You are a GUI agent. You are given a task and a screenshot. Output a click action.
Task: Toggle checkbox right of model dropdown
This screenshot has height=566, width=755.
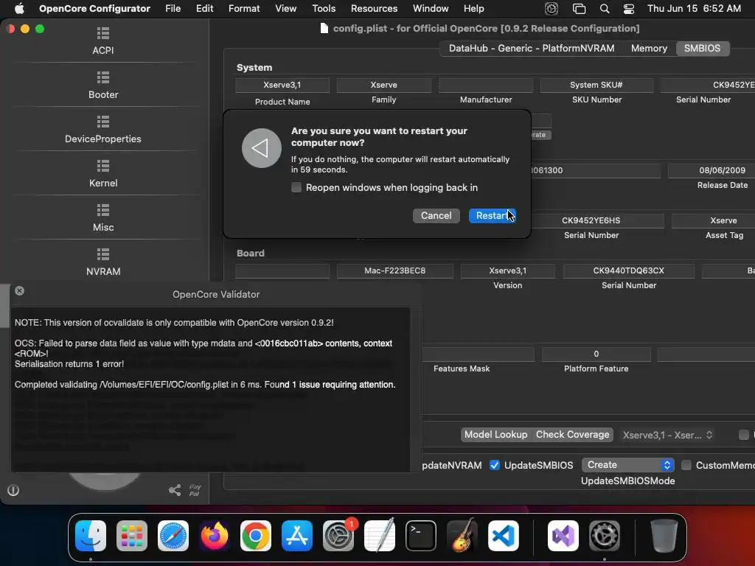point(744,435)
